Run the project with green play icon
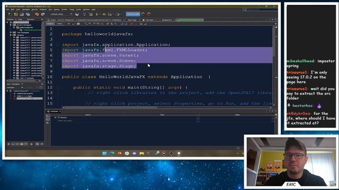The width and height of the screenshot is (339, 190). pos(97,14)
